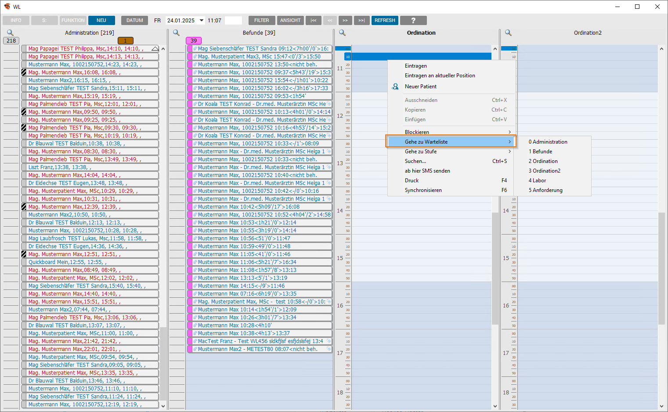Click striped marker on Mag. Mustermann Max,12:39 row
Image resolution: width=668 pixels, height=412 pixels.
tap(24, 207)
